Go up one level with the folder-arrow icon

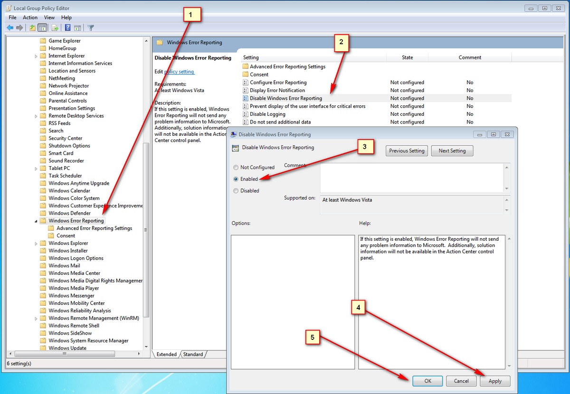coord(32,28)
